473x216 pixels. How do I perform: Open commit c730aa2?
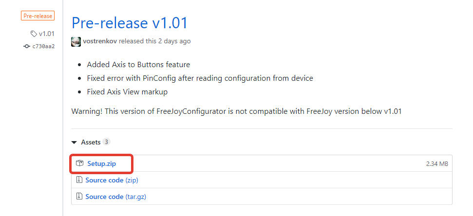tap(43, 46)
